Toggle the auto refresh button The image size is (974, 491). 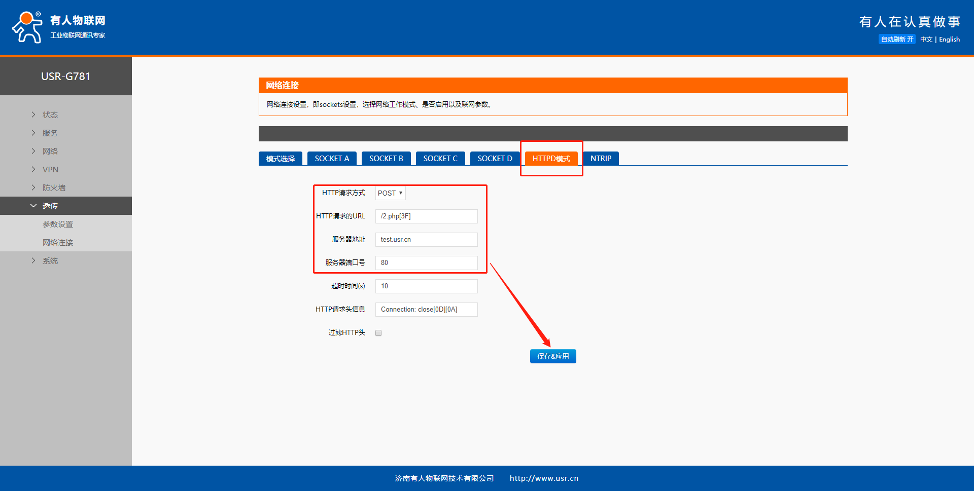896,40
